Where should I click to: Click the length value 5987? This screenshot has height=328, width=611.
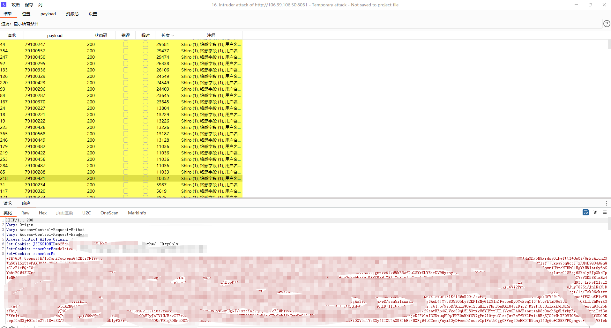pos(161,185)
